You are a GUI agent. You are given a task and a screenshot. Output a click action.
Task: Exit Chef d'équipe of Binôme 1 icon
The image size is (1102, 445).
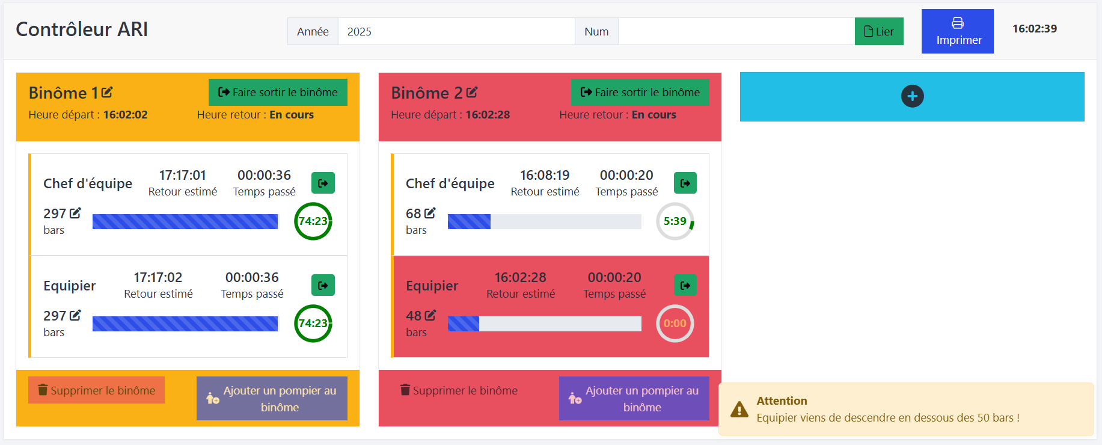[x=323, y=183]
